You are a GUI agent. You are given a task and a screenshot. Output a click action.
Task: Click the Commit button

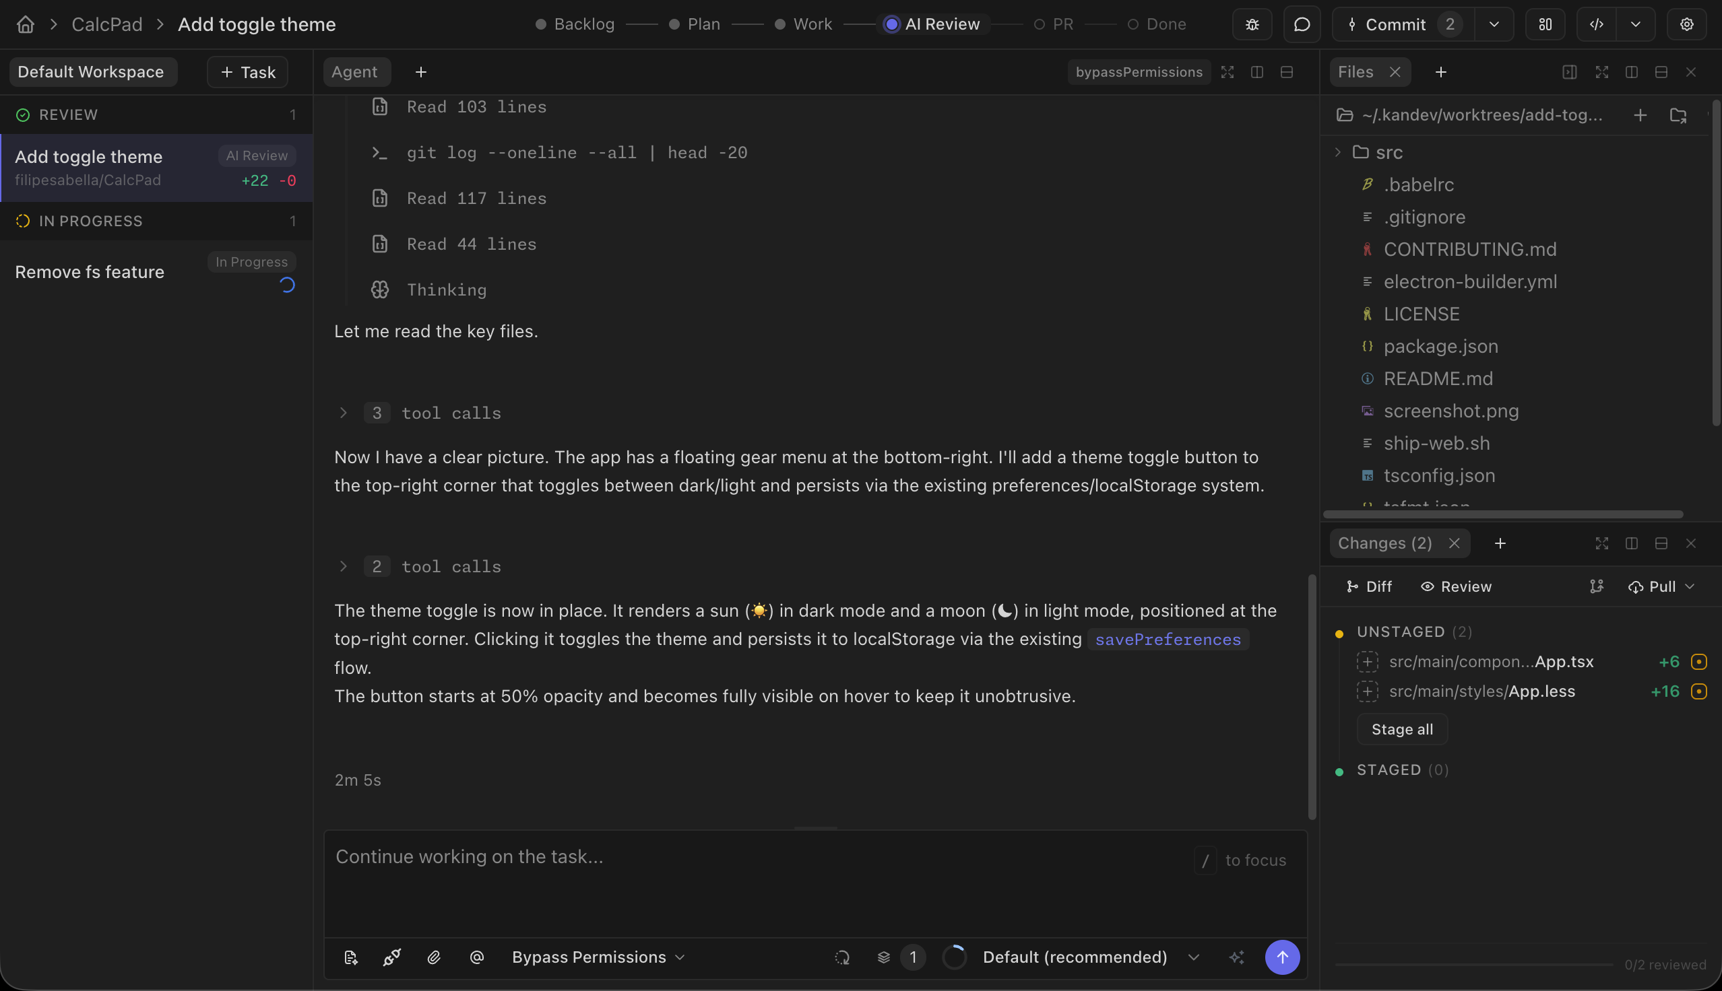coord(1403,24)
